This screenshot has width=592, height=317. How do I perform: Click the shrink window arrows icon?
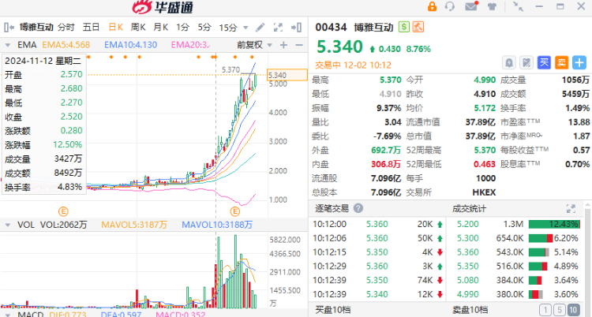pyautogui.click(x=518, y=6)
